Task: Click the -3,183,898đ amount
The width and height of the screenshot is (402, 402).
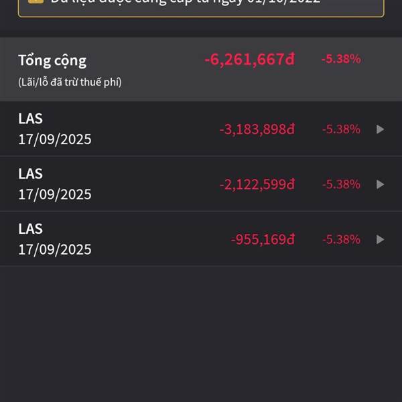Action: [257, 129]
